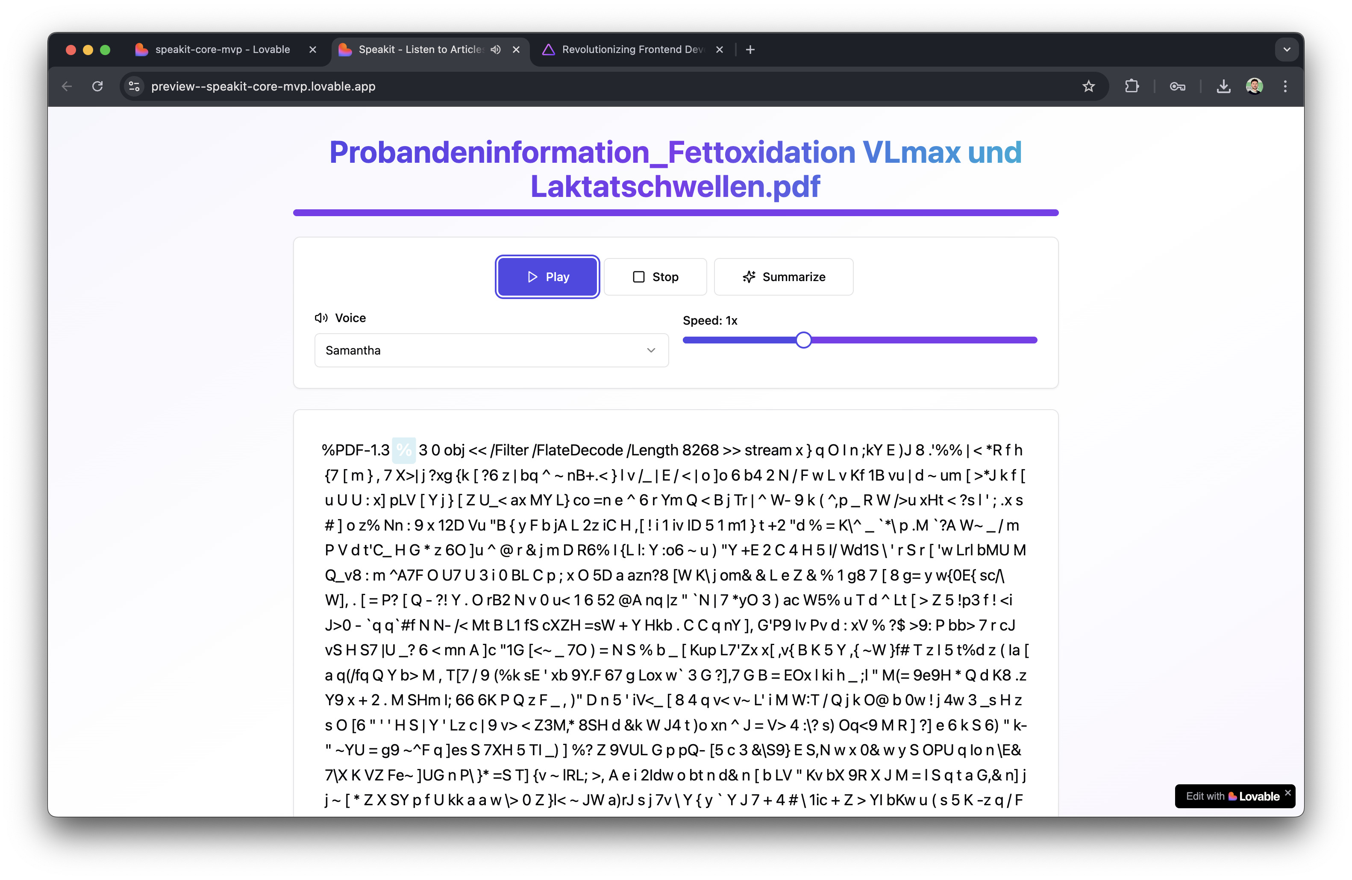Click the speed slider handle
The width and height of the screenshot is (1352, 880).
(803, 340)
